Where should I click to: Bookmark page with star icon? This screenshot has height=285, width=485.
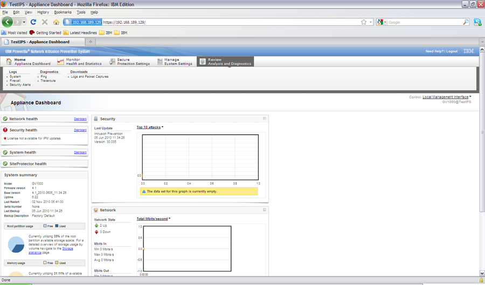coord(364,22)
